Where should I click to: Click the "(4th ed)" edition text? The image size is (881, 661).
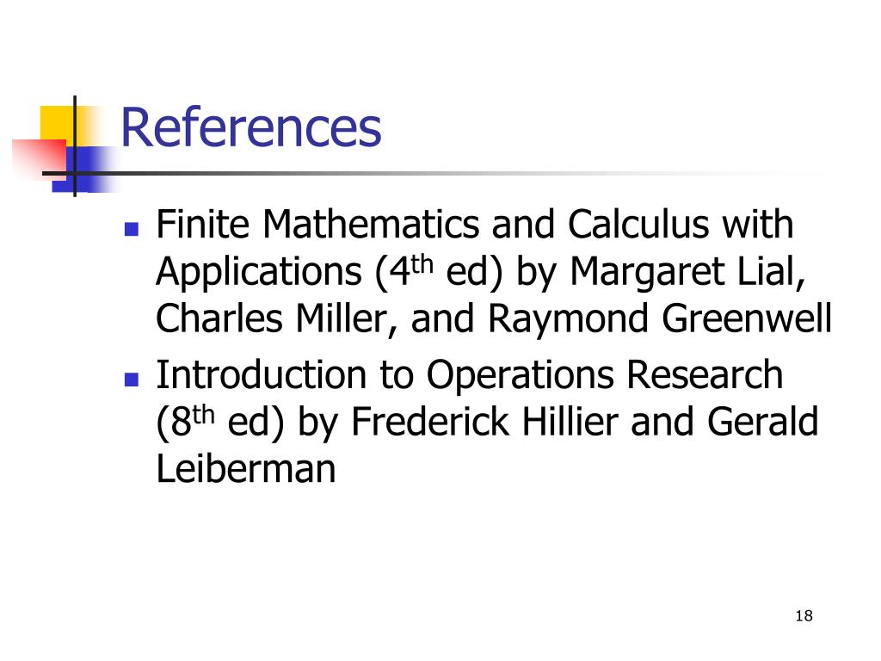click(438, 273)
